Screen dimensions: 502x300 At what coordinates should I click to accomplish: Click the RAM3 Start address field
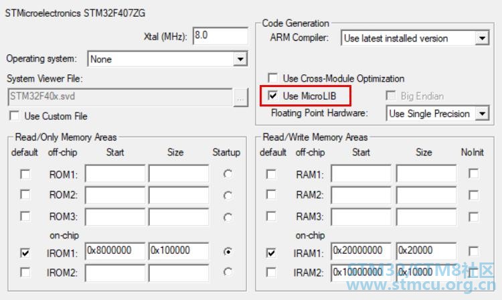point(361,217)
